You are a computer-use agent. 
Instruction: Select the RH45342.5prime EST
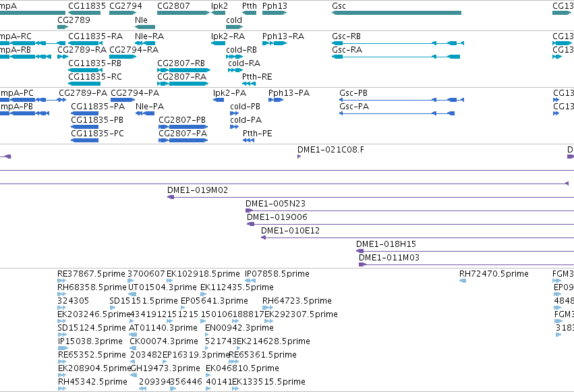click(62, 389)
